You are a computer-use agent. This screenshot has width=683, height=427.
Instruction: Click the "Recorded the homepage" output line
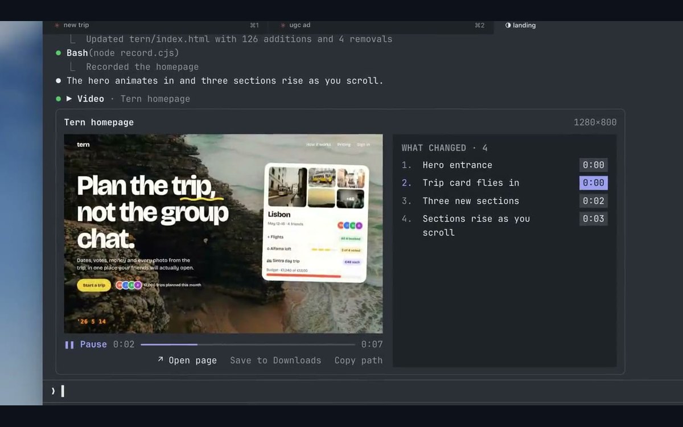pyautogui.click(x=142, y=67)
